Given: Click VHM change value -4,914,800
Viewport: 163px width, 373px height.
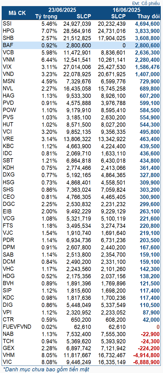Looking at the screenshot, I should click(x=147, y=355).
